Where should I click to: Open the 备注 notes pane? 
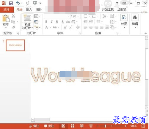34,126
